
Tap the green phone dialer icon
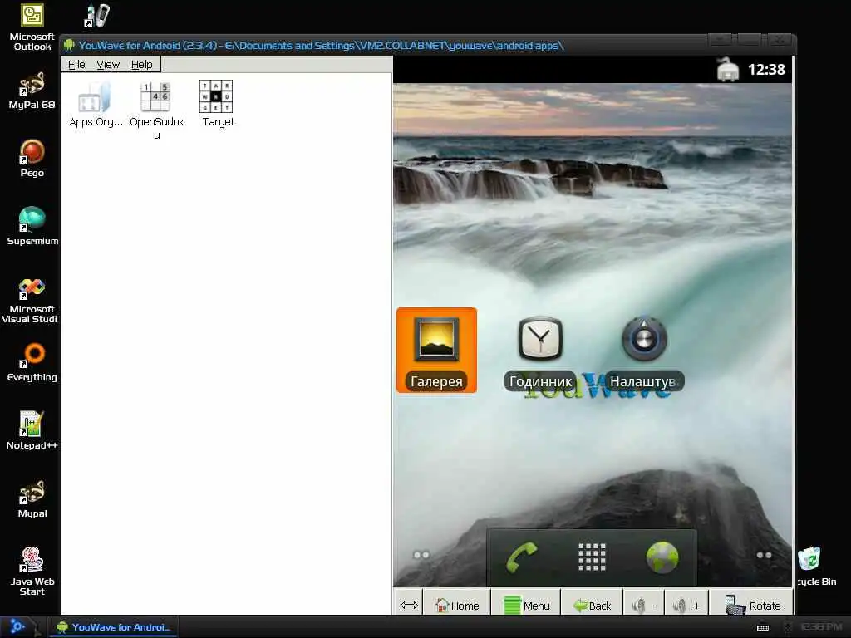[522, 557]
